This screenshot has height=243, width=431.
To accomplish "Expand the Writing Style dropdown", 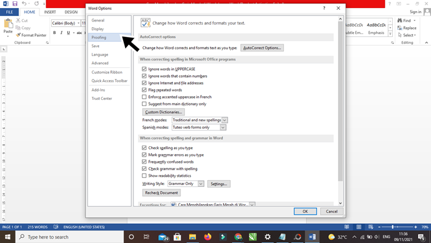I will point(201,184).
